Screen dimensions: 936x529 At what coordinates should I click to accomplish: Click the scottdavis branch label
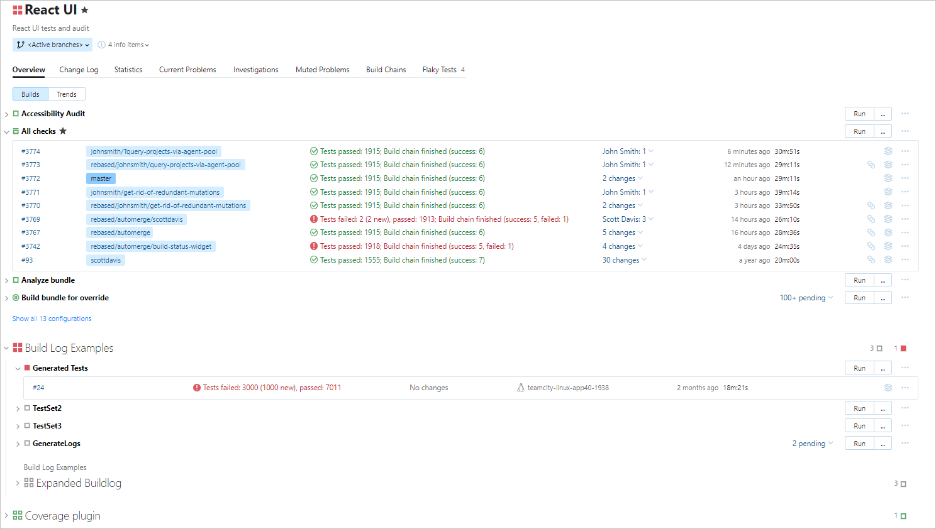(106, 260)
